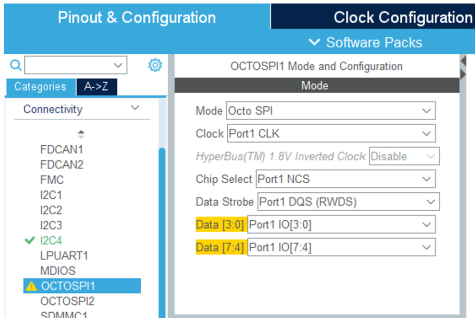Click the peripheral search input field

(76, 65)
